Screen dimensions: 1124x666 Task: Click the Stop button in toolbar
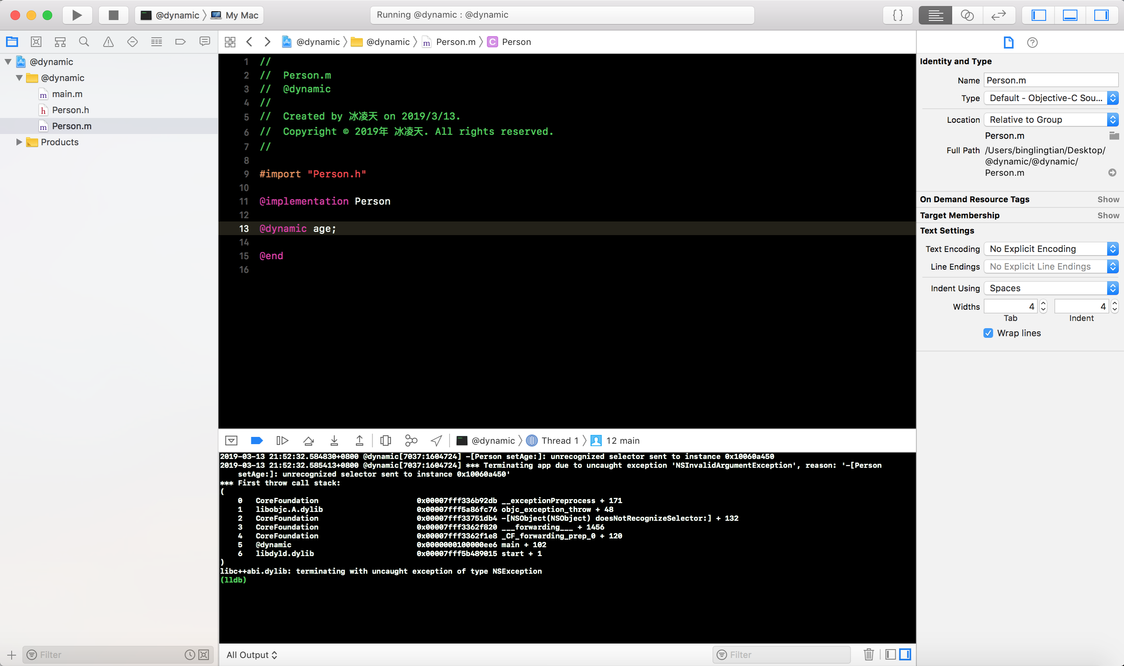pyautogui.click(x=113, y=15)
